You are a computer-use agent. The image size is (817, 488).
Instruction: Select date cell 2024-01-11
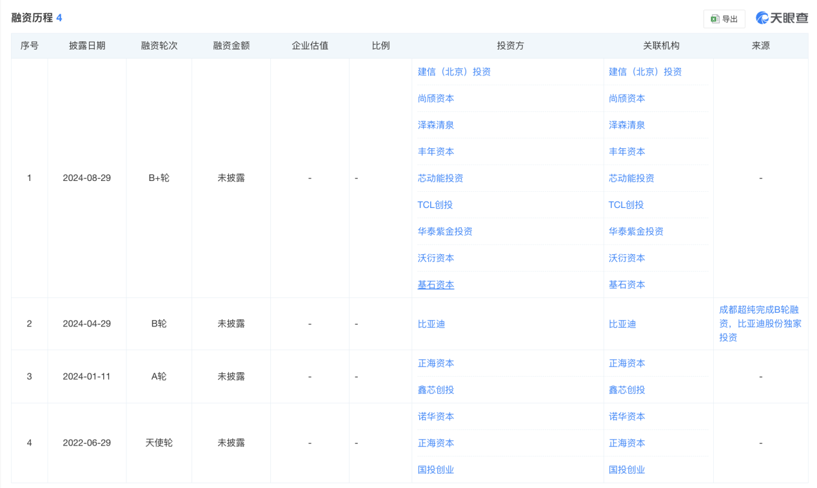[87, 377]
